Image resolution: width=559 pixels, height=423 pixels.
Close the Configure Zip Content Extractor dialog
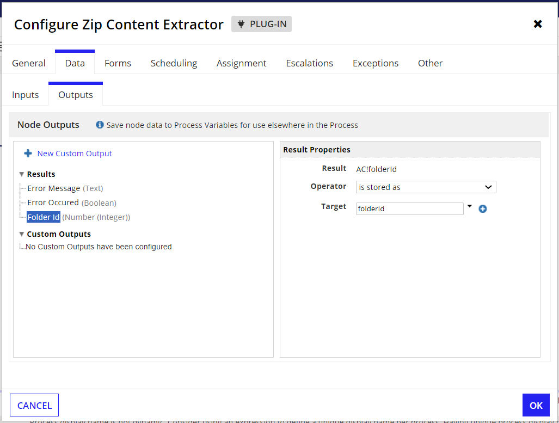point(538,24)
